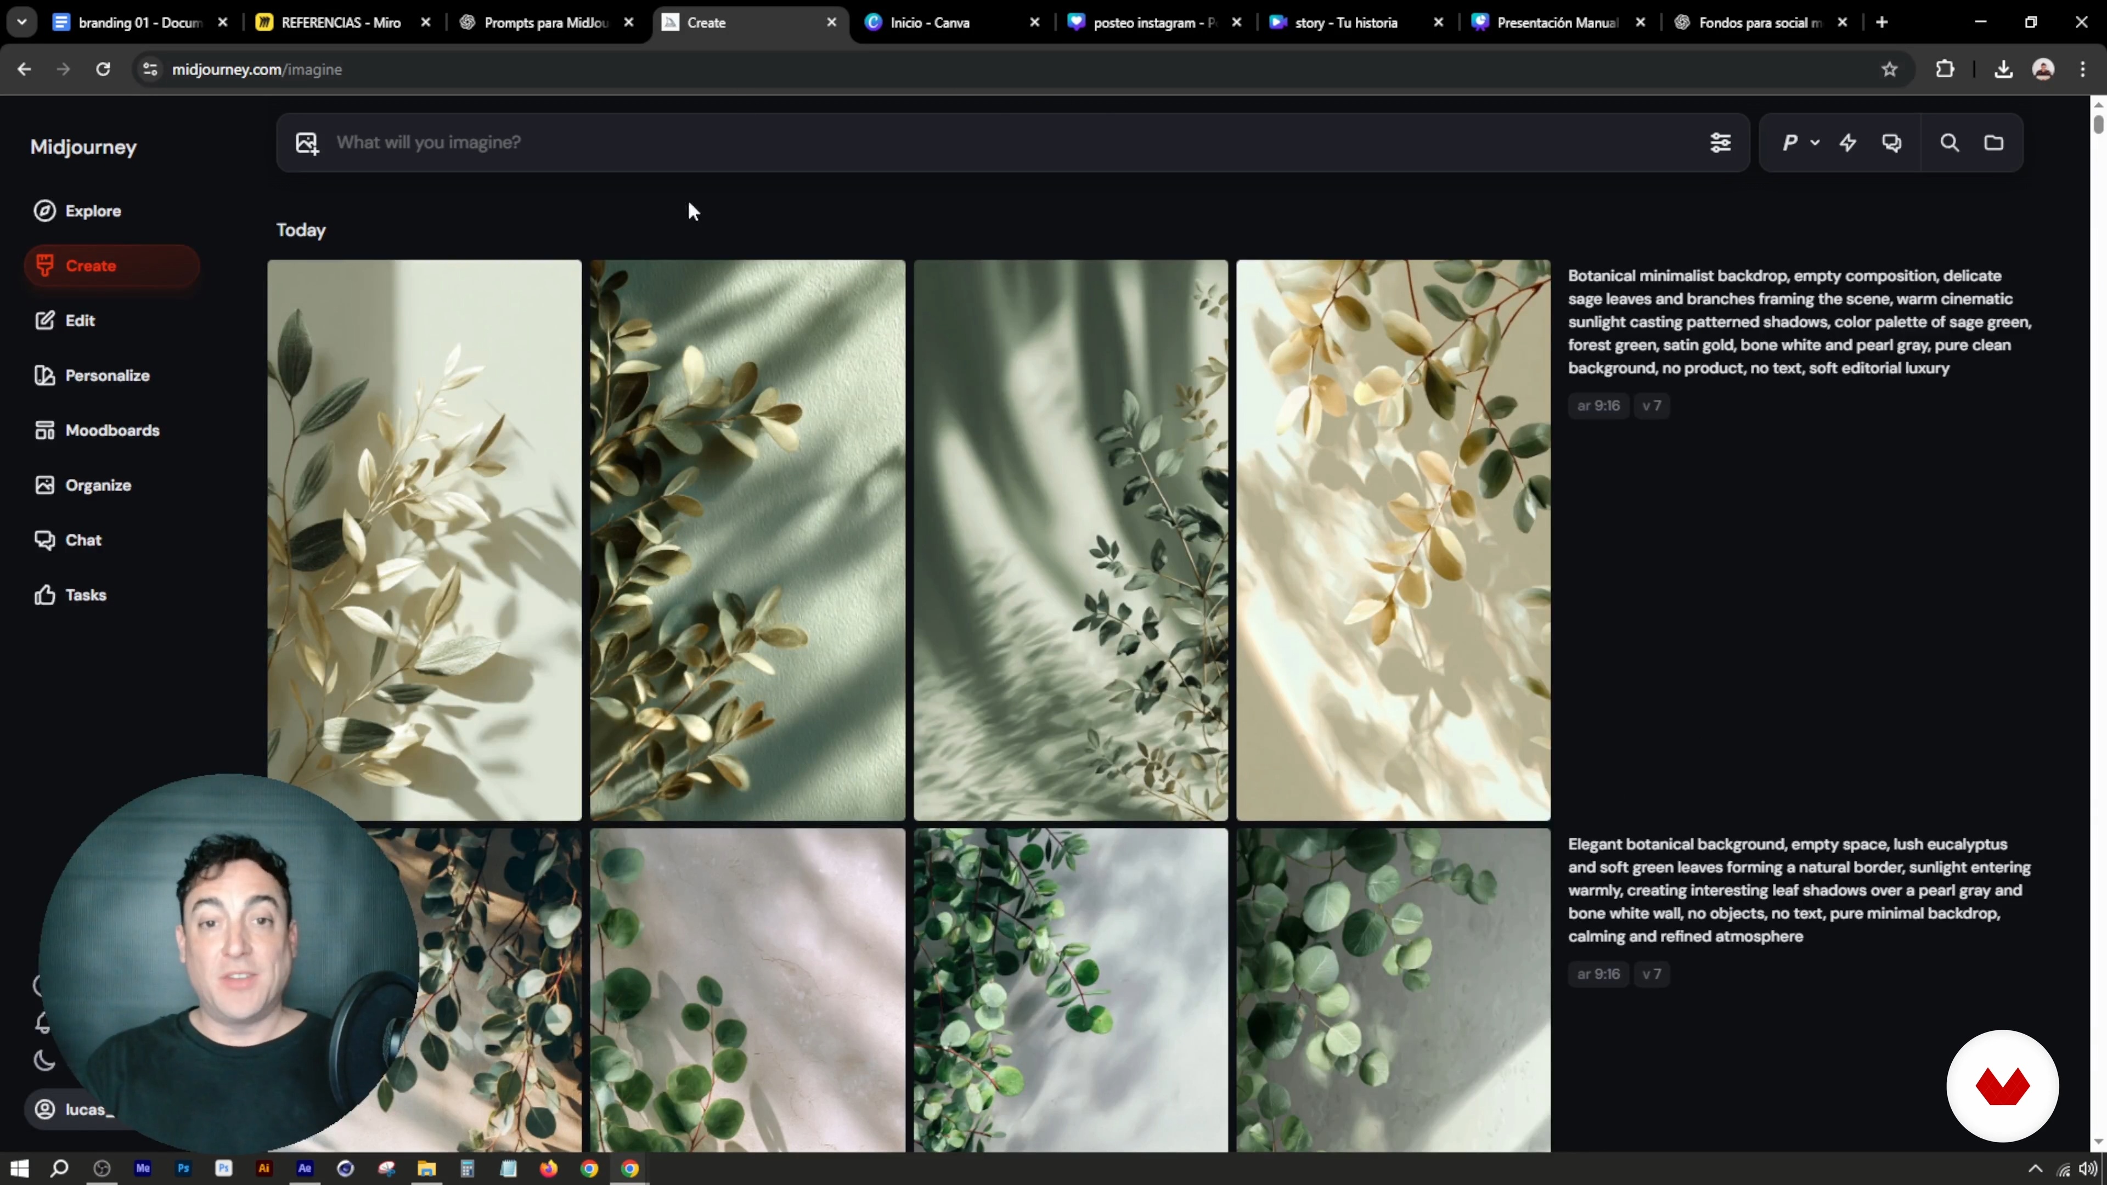Image resolution: width=2107 pixels, height=1185 pixels.
Task: Open Organize in the sidebar
Action: 83,485
